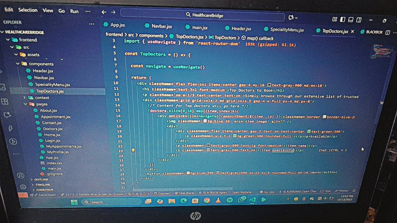The width and height of the screenshot is (397, 223).
Task: Open VLC from the Windows taskbar
Action: coord(218,201)
